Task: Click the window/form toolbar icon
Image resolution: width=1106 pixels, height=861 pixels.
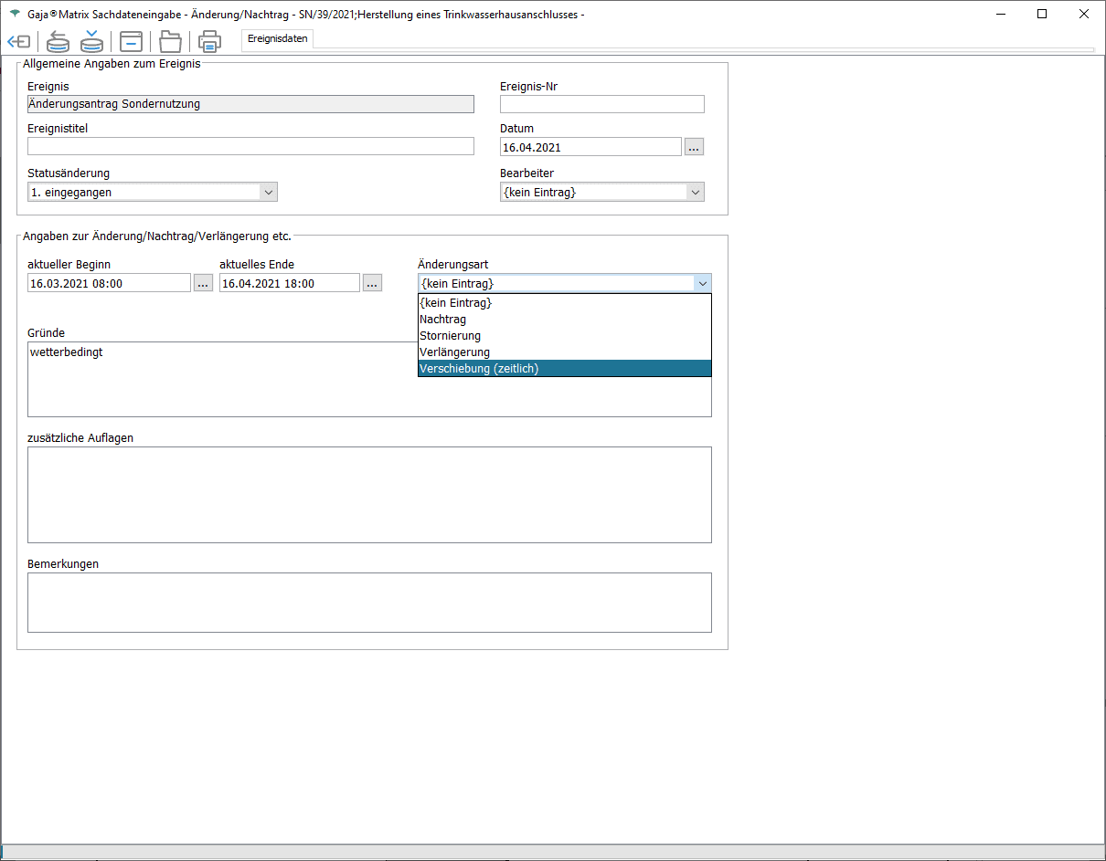Action: point(132,42)
